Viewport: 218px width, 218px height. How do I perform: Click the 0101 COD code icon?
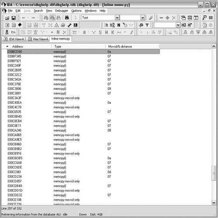click(23, 32)
